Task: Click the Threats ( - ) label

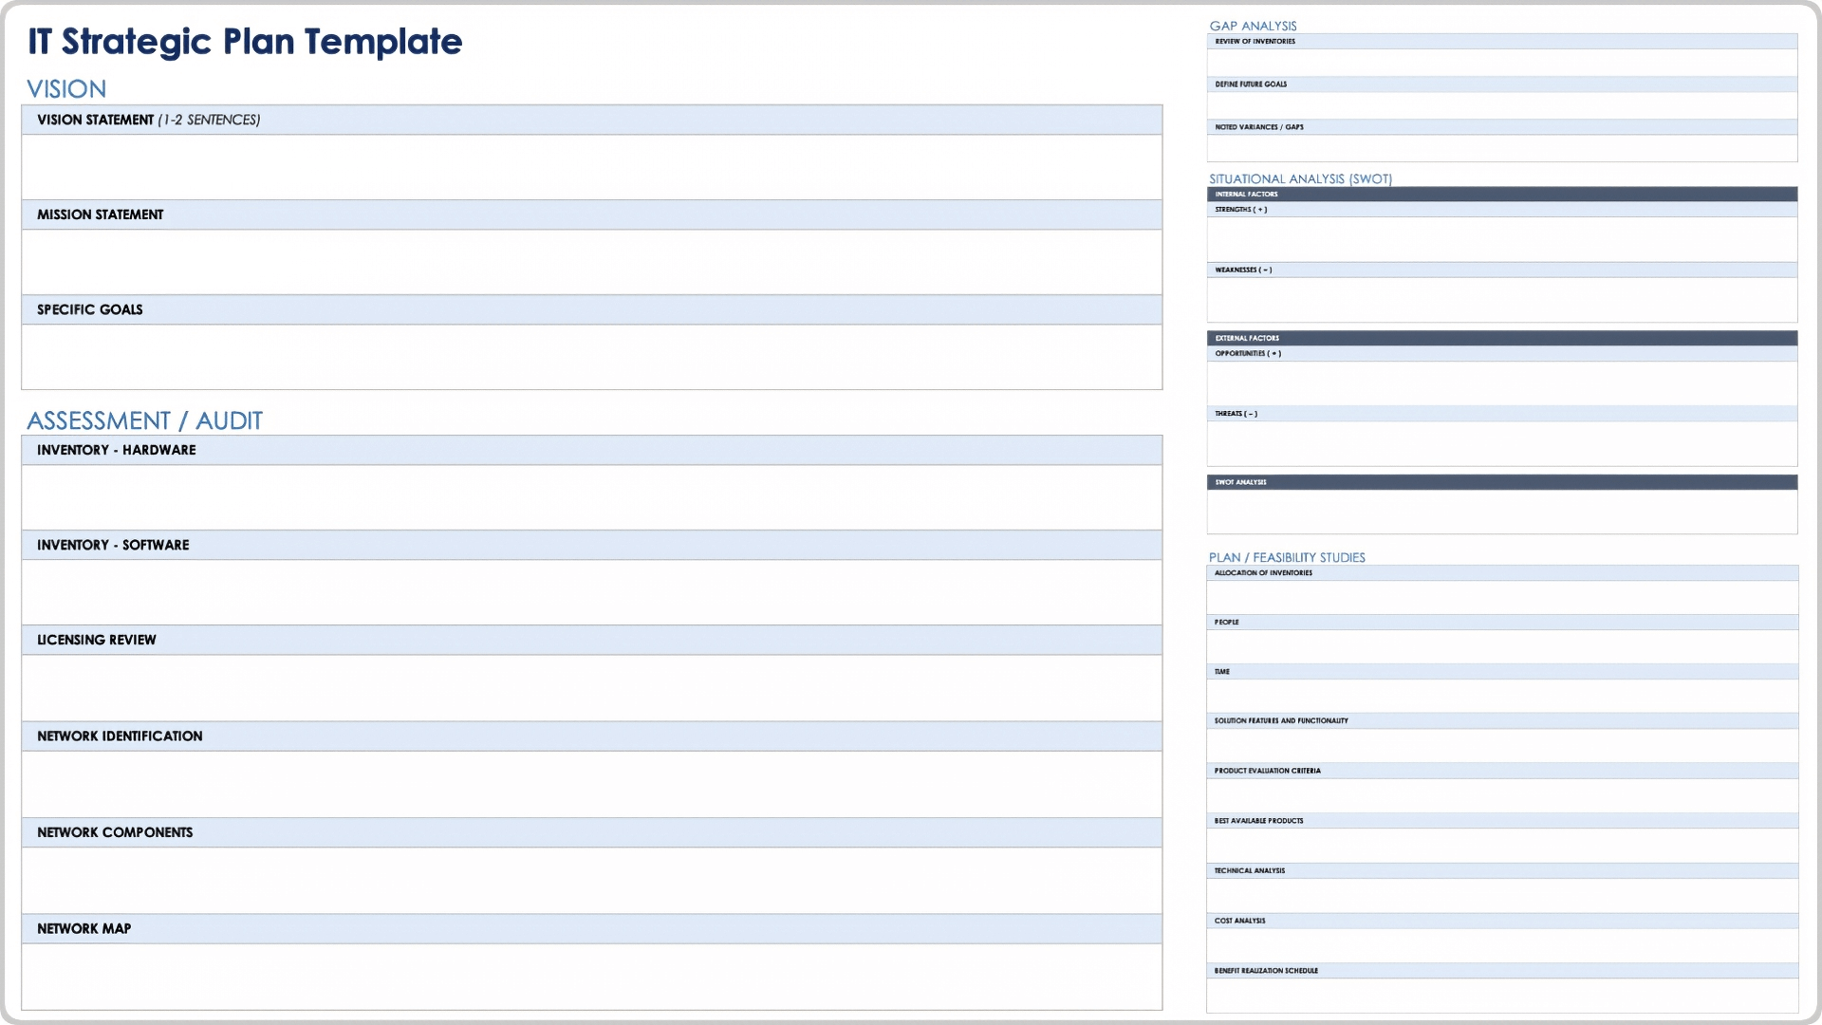Action: (1236, 414)
